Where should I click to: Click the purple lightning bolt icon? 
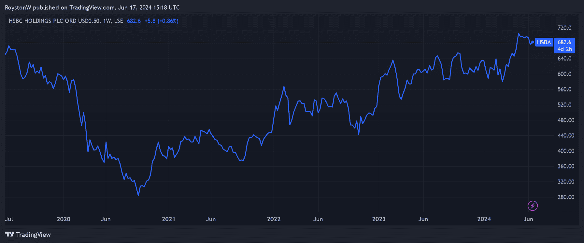pos(533,206)
